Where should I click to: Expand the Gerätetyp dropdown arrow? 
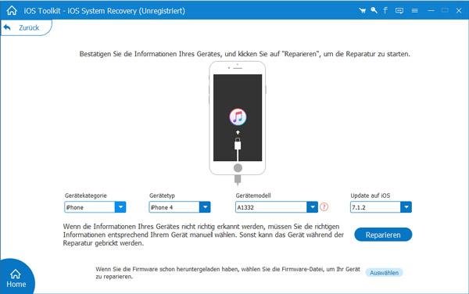[205, 207]
